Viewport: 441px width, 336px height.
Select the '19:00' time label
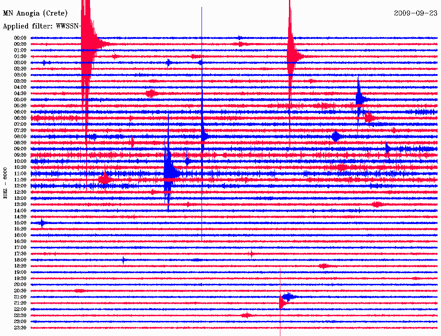click(20, 272)
